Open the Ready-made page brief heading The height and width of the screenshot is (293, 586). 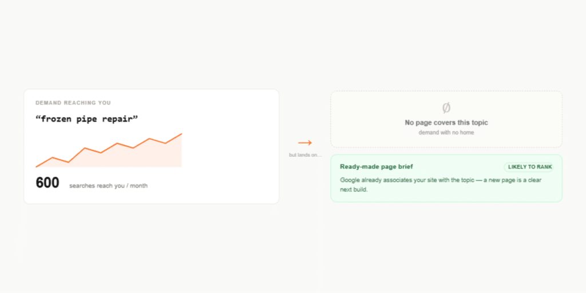click(377, 167)
